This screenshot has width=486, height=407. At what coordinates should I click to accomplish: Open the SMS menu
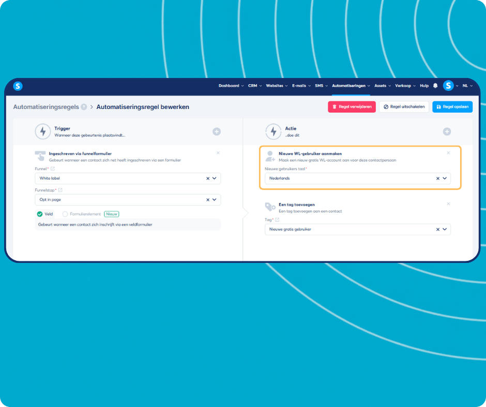(x=321, y=86)
